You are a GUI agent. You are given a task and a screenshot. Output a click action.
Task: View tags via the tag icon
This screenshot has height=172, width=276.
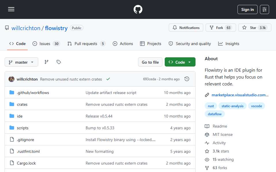[59, 62]
